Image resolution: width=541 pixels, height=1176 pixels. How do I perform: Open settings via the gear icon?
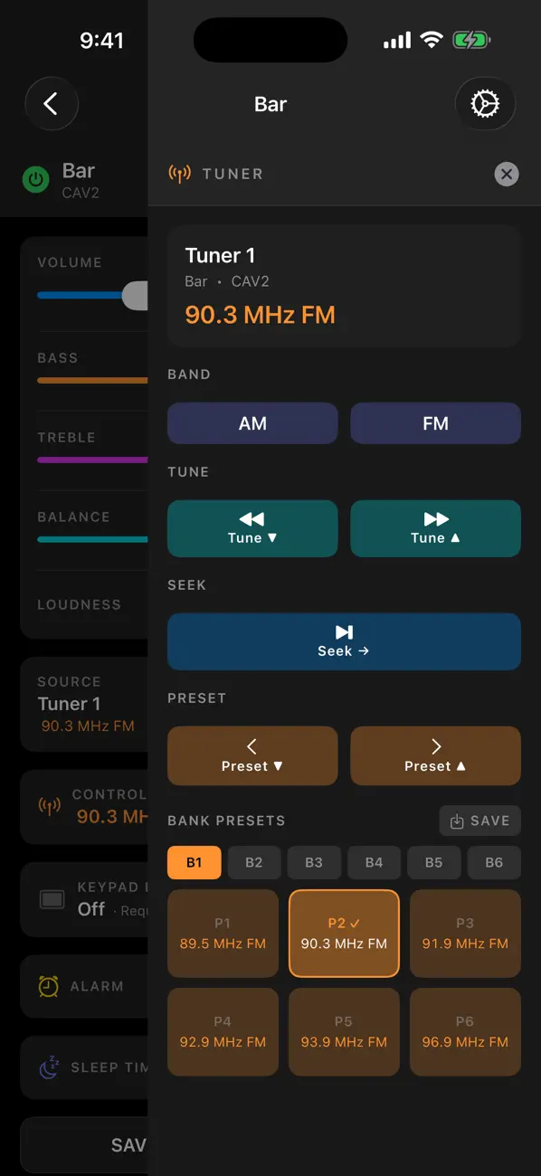click(485, 104)
